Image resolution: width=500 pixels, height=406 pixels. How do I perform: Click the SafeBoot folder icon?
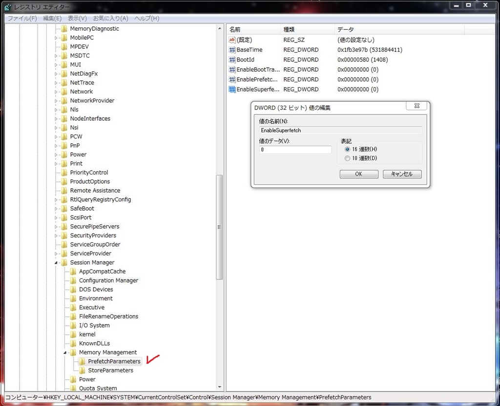(x=64, y=208)
